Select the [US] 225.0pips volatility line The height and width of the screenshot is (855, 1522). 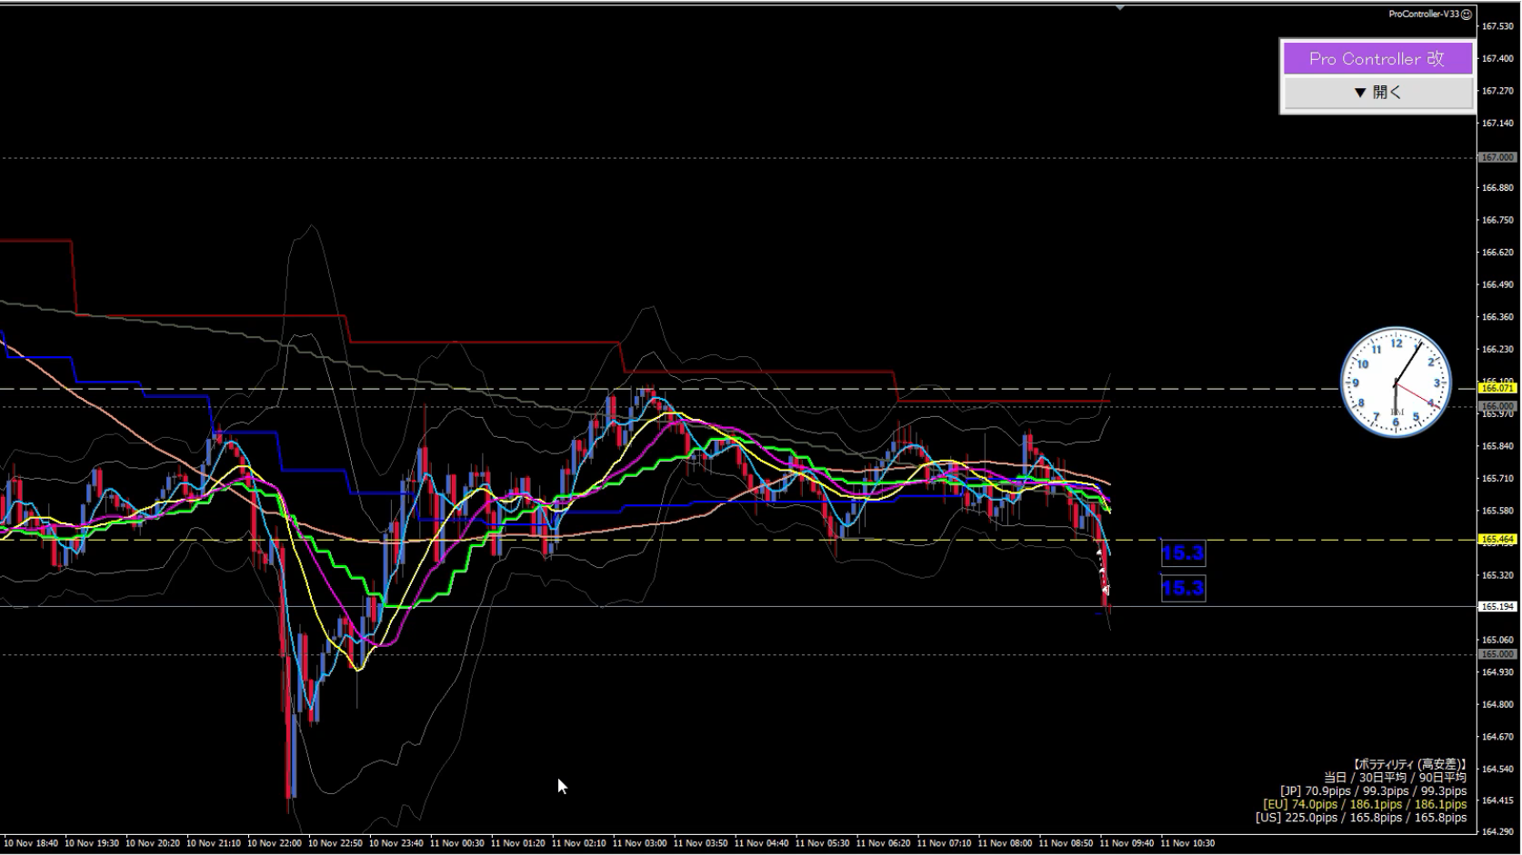(1361, 818)
